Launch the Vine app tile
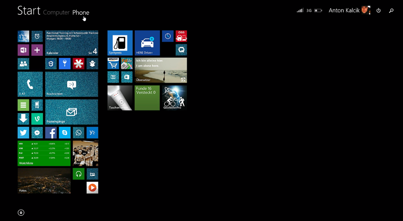This screenshot has width=403, height=221. pyautogui.click(x=37, y=119)
